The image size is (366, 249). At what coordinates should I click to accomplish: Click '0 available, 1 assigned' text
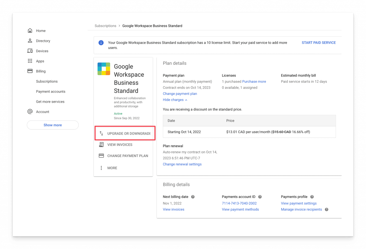click(x=239, y=88)
